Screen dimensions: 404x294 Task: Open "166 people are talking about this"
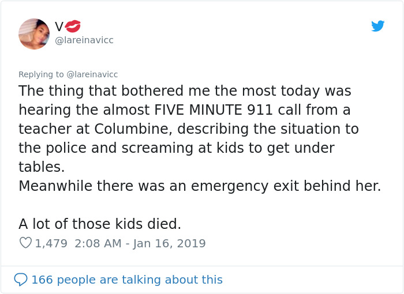(x=126, y=280)
